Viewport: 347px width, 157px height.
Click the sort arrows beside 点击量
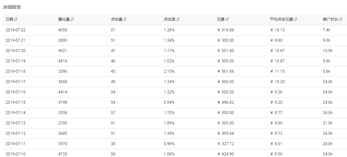coord(125,19)
